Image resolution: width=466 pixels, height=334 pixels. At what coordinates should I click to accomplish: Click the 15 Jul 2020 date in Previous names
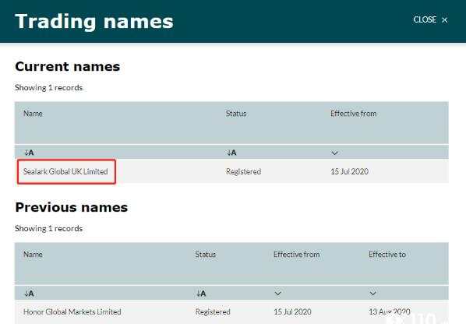coord(292,311)
